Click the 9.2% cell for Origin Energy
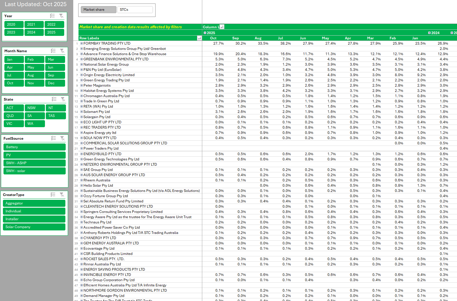Screen dimensions: 457x301 click(x=421, y=75)
